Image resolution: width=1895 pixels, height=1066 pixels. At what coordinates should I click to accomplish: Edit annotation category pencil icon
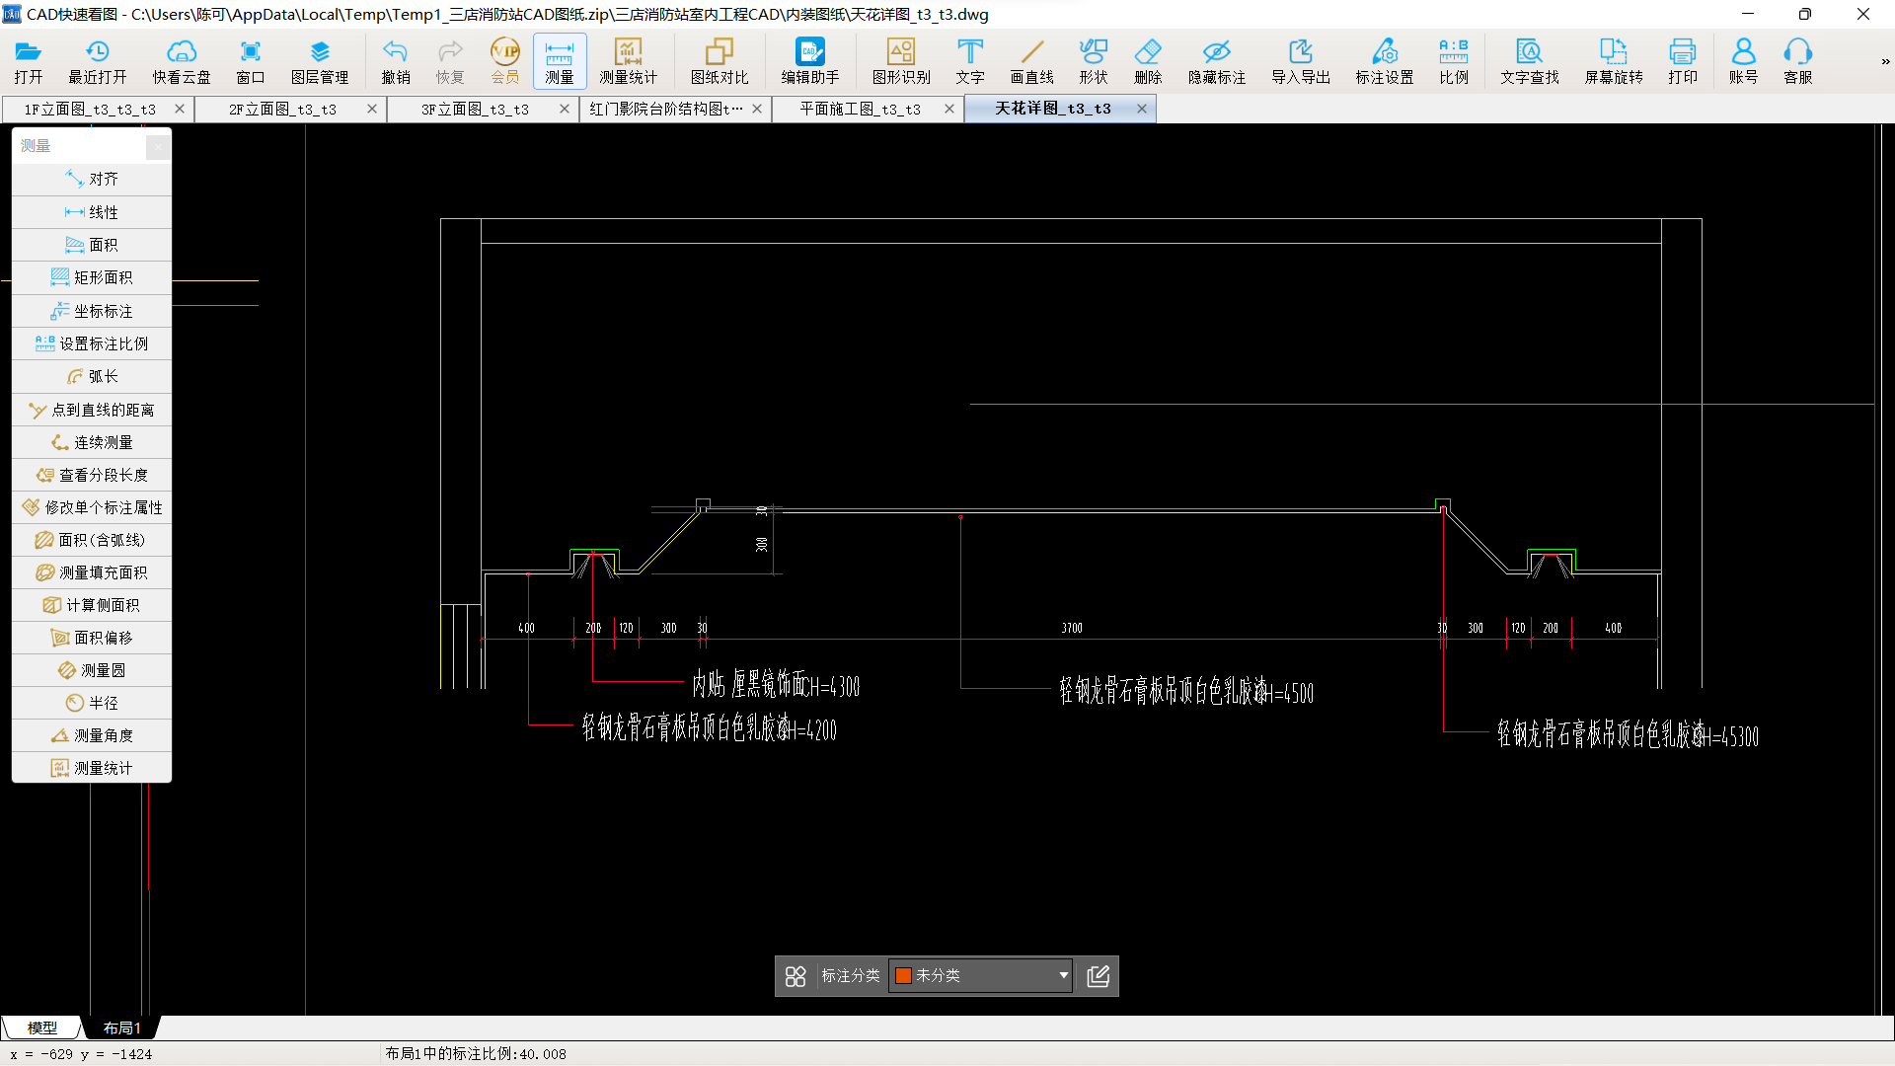click(x=1098, y=976)
